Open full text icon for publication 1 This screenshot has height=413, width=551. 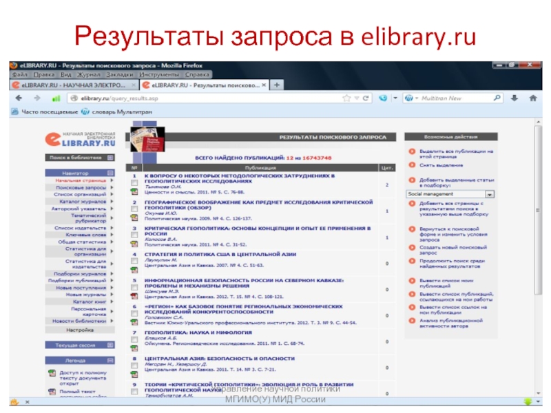pos(134,191)
